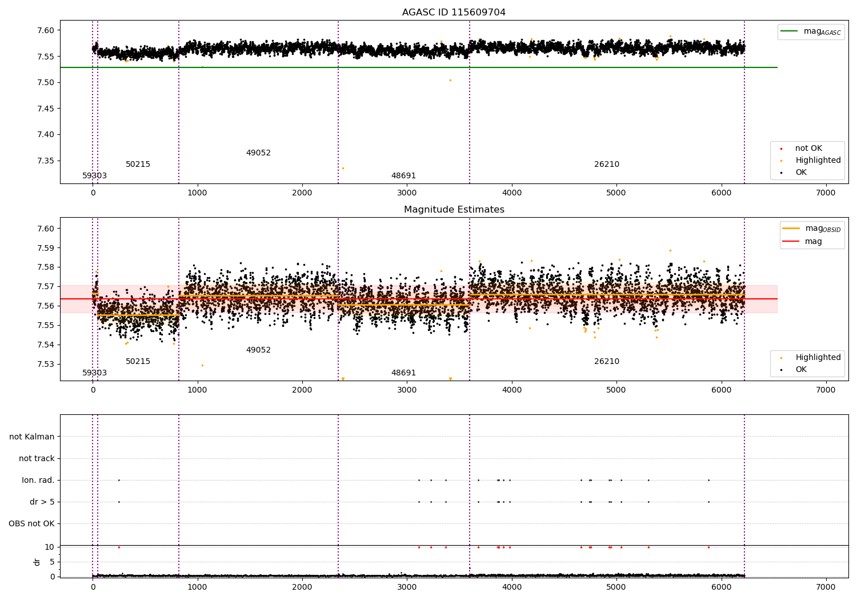Click x-axis tick 2000 under the AGASC ID plot

pyautogui.click(x=302, y=193)
